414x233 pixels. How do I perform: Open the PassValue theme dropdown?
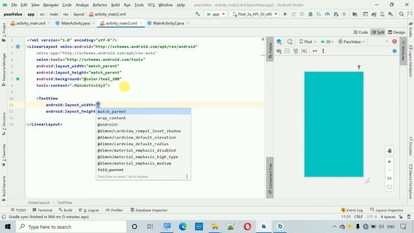click(351, 41)
